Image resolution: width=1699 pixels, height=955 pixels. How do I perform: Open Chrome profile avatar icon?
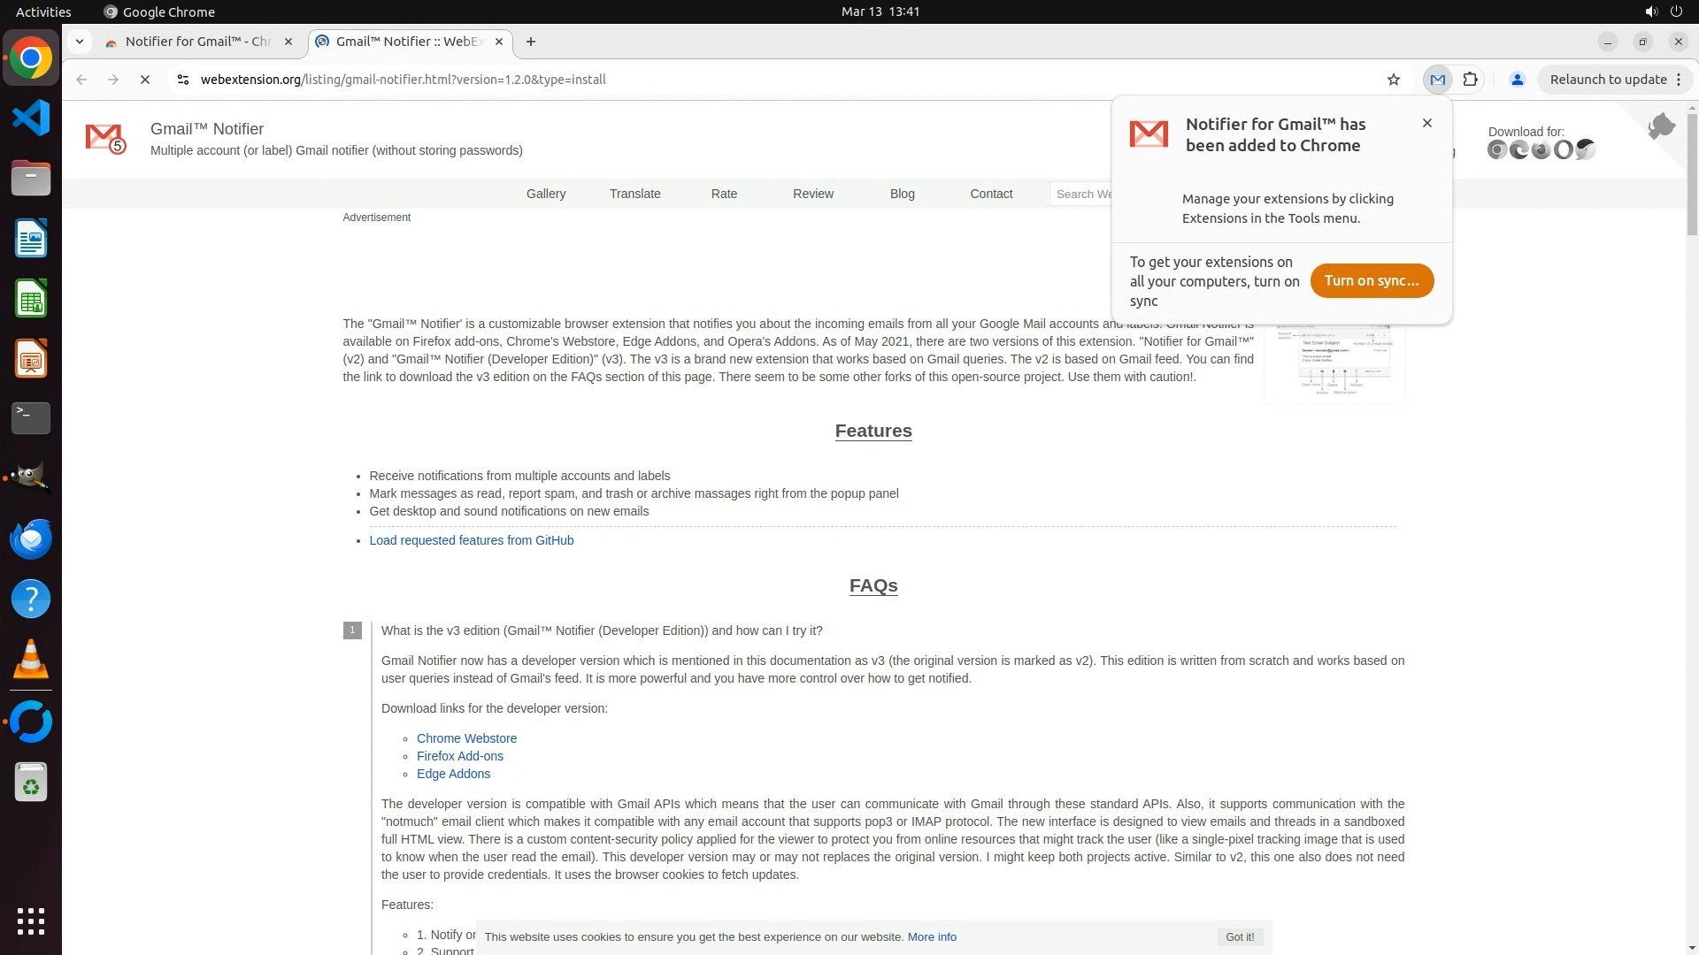click(1517, 80)
